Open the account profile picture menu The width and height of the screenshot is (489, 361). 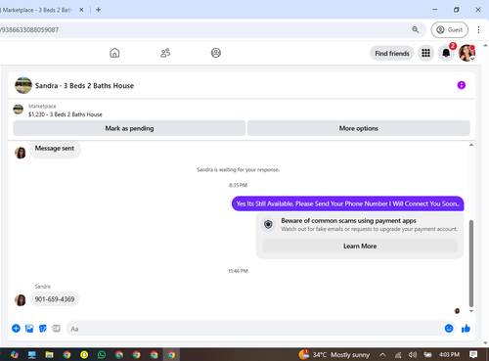pyautogui.click(x=467, y=53)
